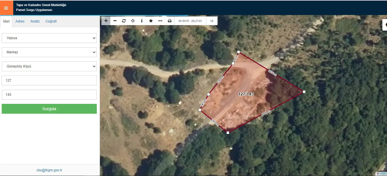Print the map using the printer icon
The width and height of the screenshot is (387, 176).
[170, 21]
